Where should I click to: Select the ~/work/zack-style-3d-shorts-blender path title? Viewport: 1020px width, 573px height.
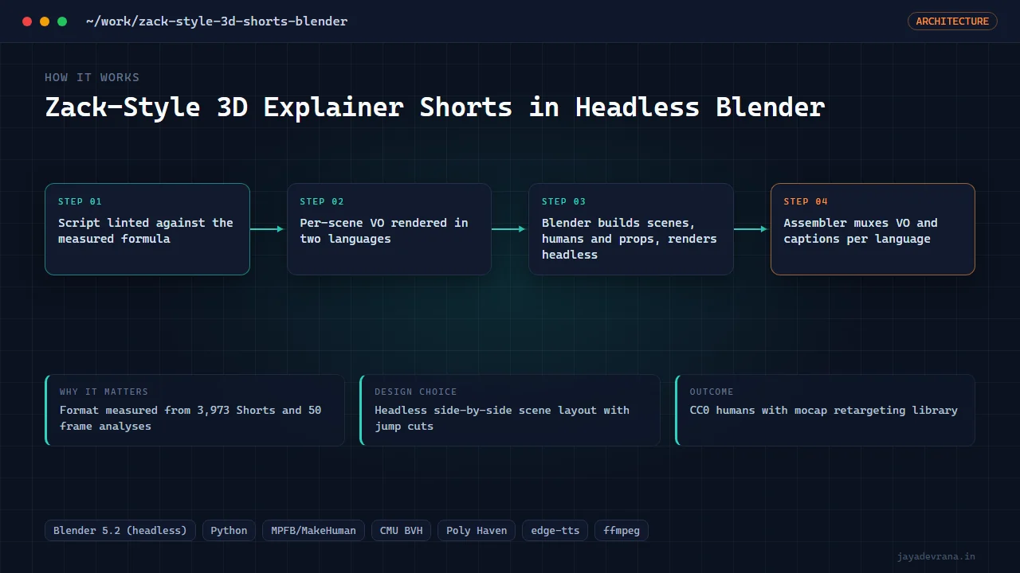tap(217, 21)
